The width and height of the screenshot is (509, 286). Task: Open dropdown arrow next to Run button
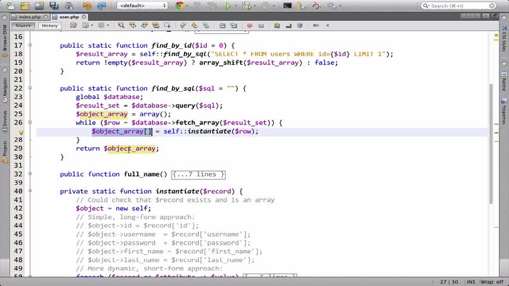click(x=235, y=6)
